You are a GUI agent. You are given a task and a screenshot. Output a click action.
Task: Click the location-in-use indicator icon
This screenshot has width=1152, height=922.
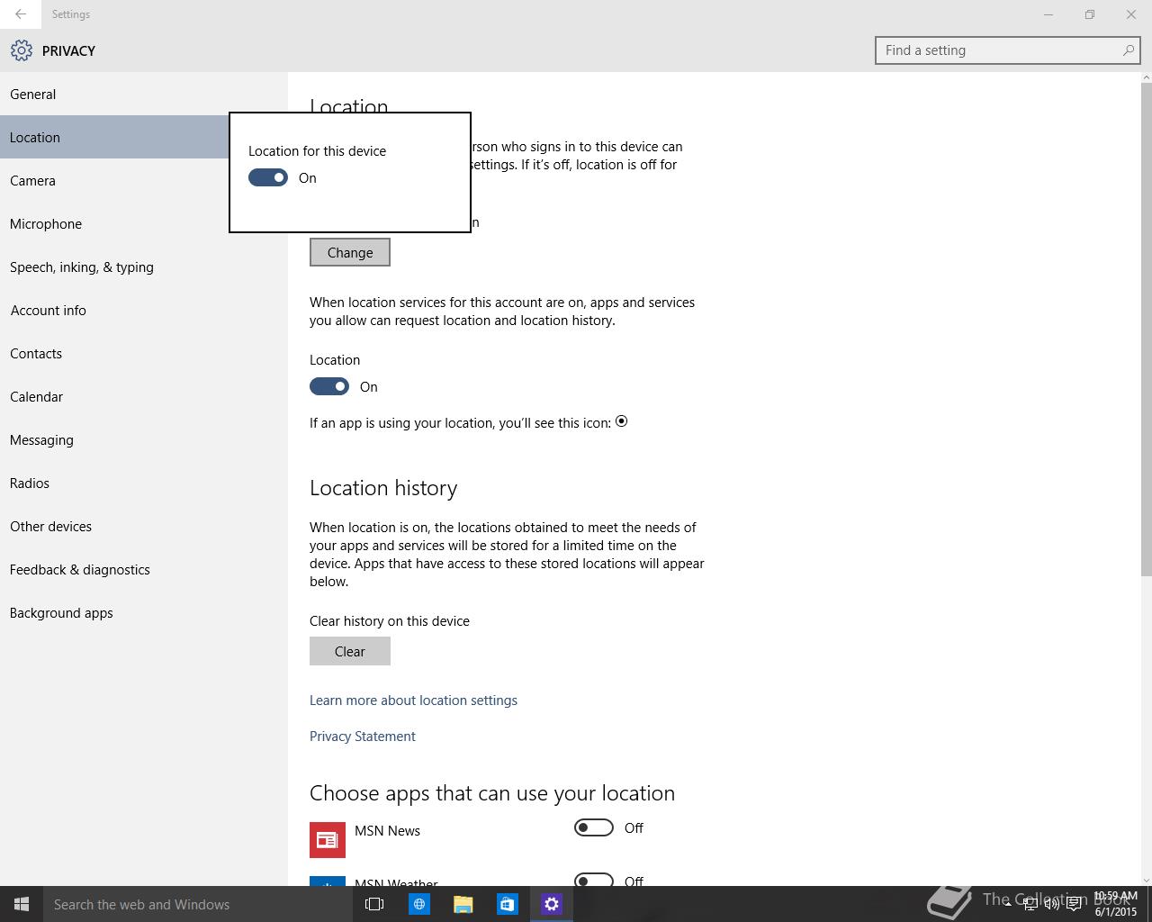(x=621, y=421)
